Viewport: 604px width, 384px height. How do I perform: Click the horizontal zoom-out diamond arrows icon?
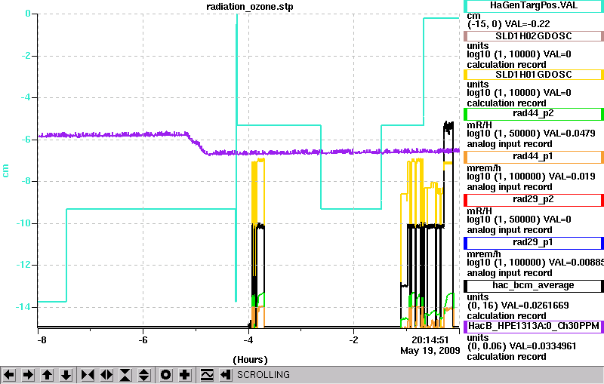coord(106,375)
